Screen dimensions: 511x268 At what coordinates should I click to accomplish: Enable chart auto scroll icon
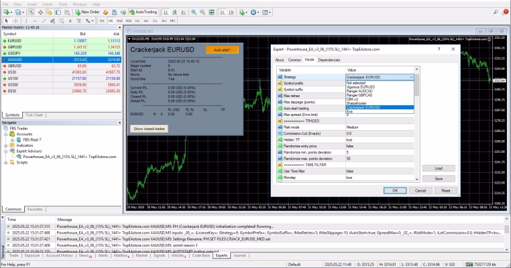coord(223,12)
